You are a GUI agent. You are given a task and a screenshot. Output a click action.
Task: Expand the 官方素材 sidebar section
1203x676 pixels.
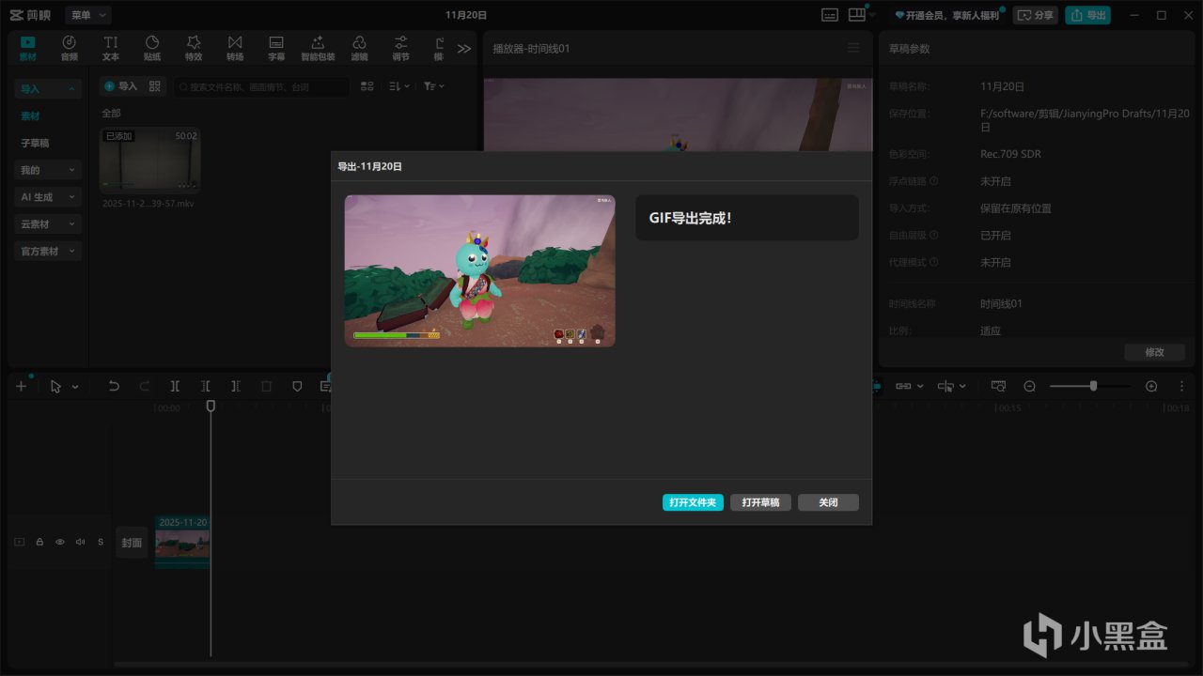click(48, 252)
